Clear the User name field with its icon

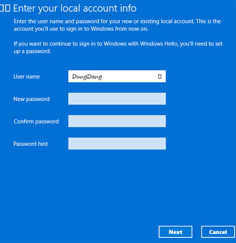pos(160,77)
